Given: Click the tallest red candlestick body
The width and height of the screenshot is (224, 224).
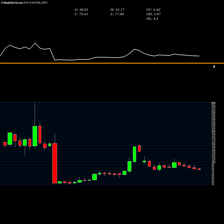Looking at the screenshot, I should 55,163.
